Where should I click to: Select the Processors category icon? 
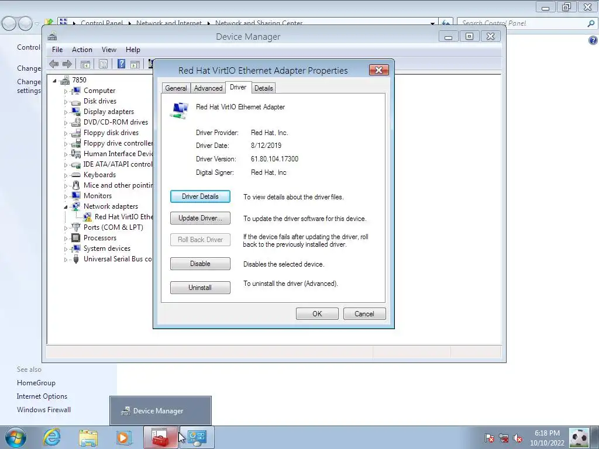point(76,237)
